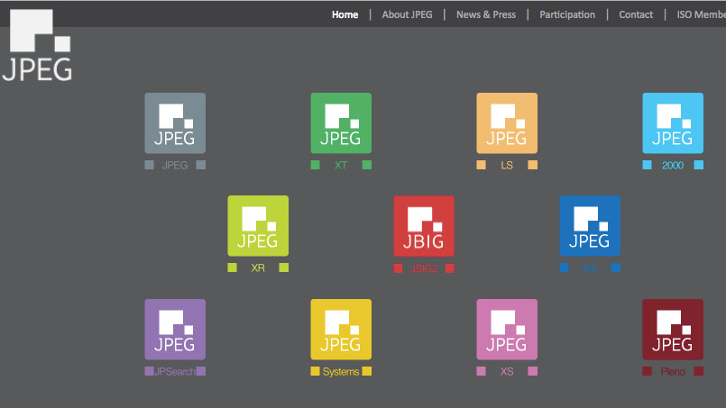726x408 pixels.
Task: Click the red JBIG2 text label
Action: [424, 268]
